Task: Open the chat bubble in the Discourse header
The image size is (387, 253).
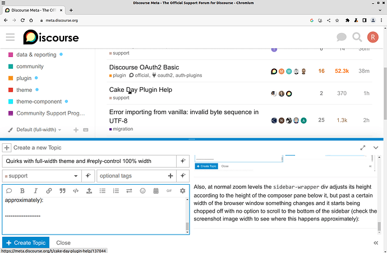Action: tap(342, 37)
